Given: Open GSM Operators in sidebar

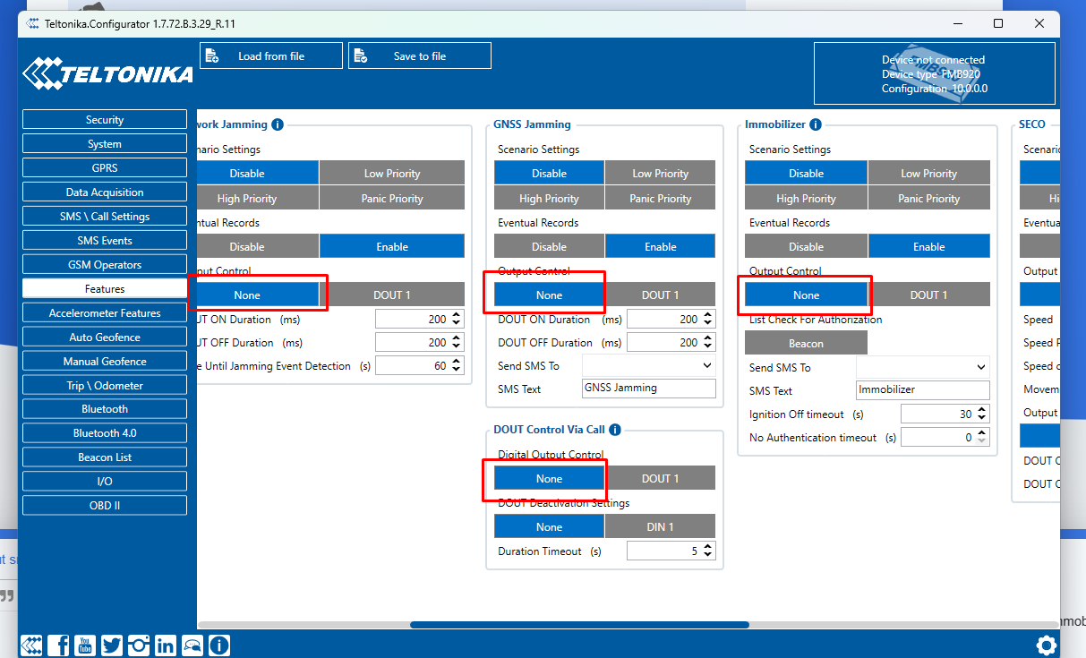Looking at the screenshot, I should pos(105,265).
